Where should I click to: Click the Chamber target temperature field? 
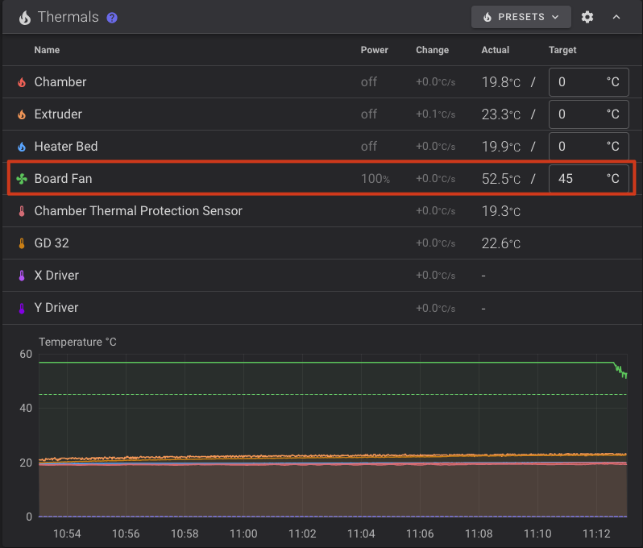click(x=579, y=82)
